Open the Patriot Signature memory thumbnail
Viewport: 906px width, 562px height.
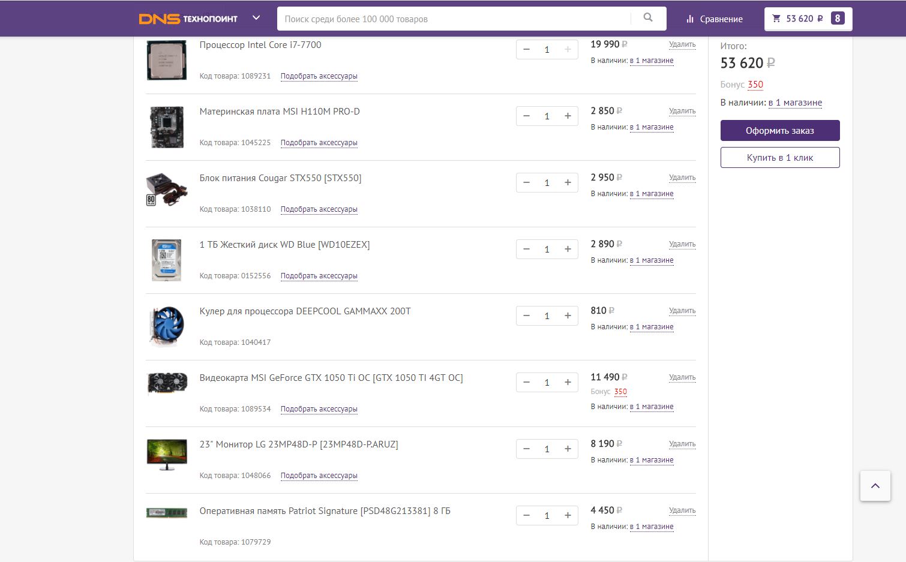coord(167,513)
